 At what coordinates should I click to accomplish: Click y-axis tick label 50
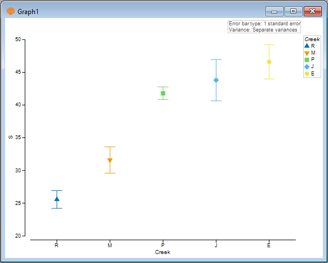[18, 39]
